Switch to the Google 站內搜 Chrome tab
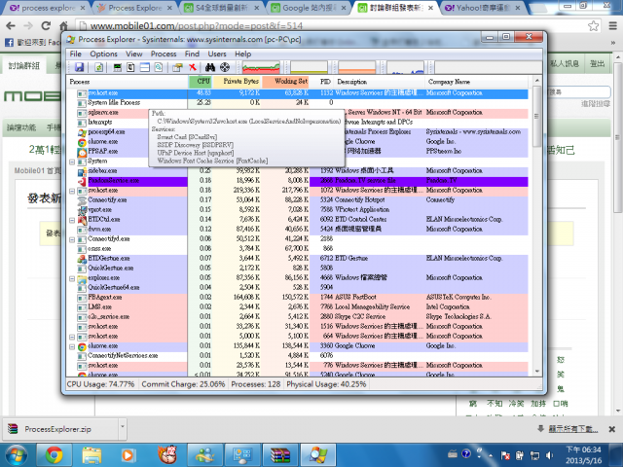 pos(310,8)
